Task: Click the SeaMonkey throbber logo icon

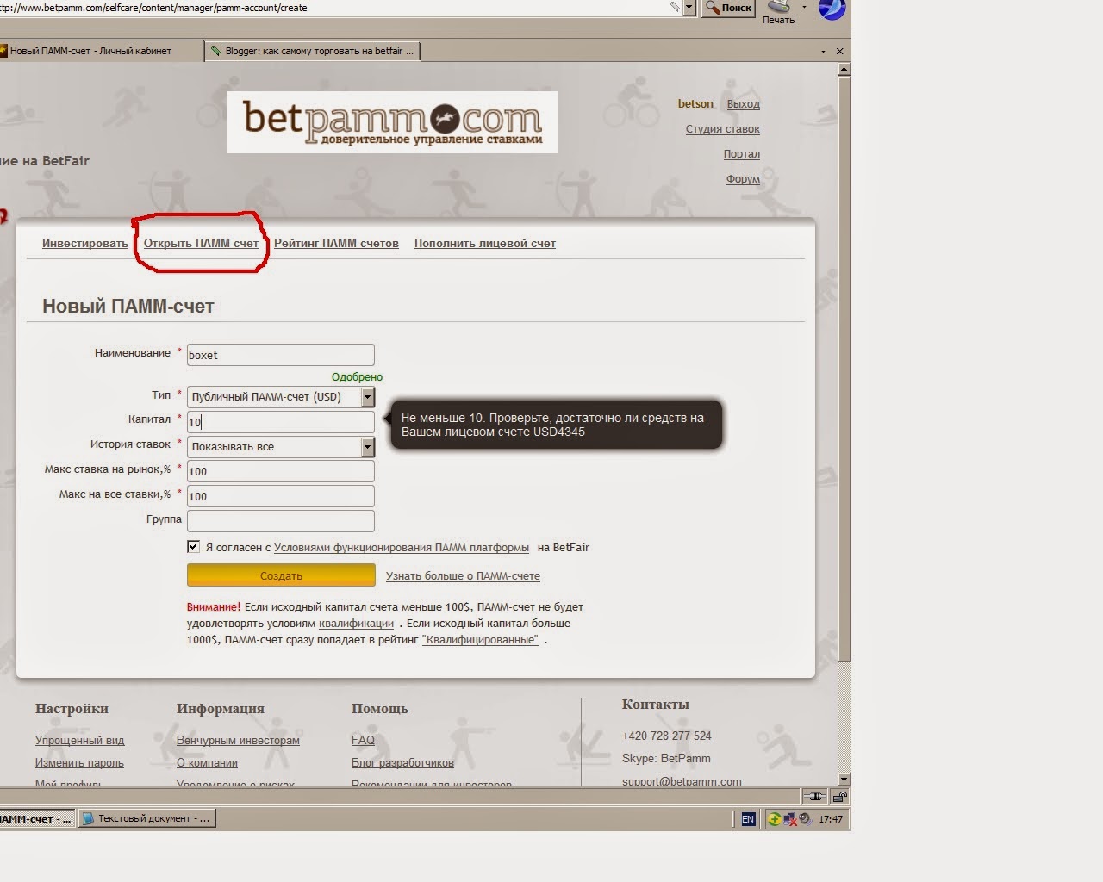Action: click(832, 9)
